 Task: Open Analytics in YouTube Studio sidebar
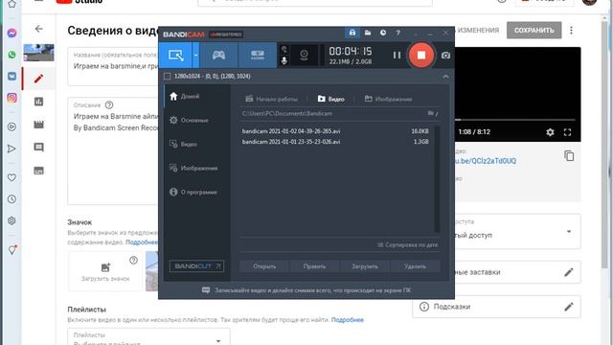tap(38, 102)
